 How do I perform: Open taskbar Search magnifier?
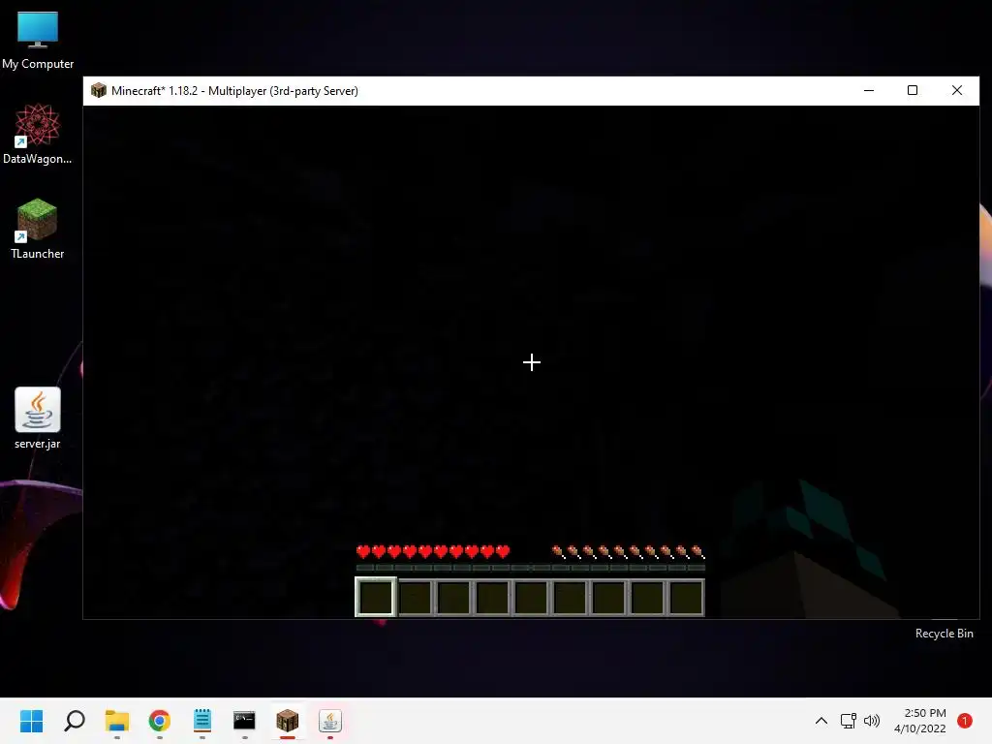75,721
